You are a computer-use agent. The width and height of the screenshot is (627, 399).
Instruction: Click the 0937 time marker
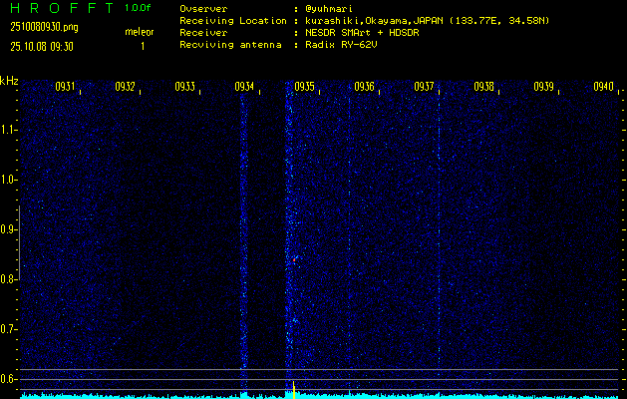coord(424,87)
